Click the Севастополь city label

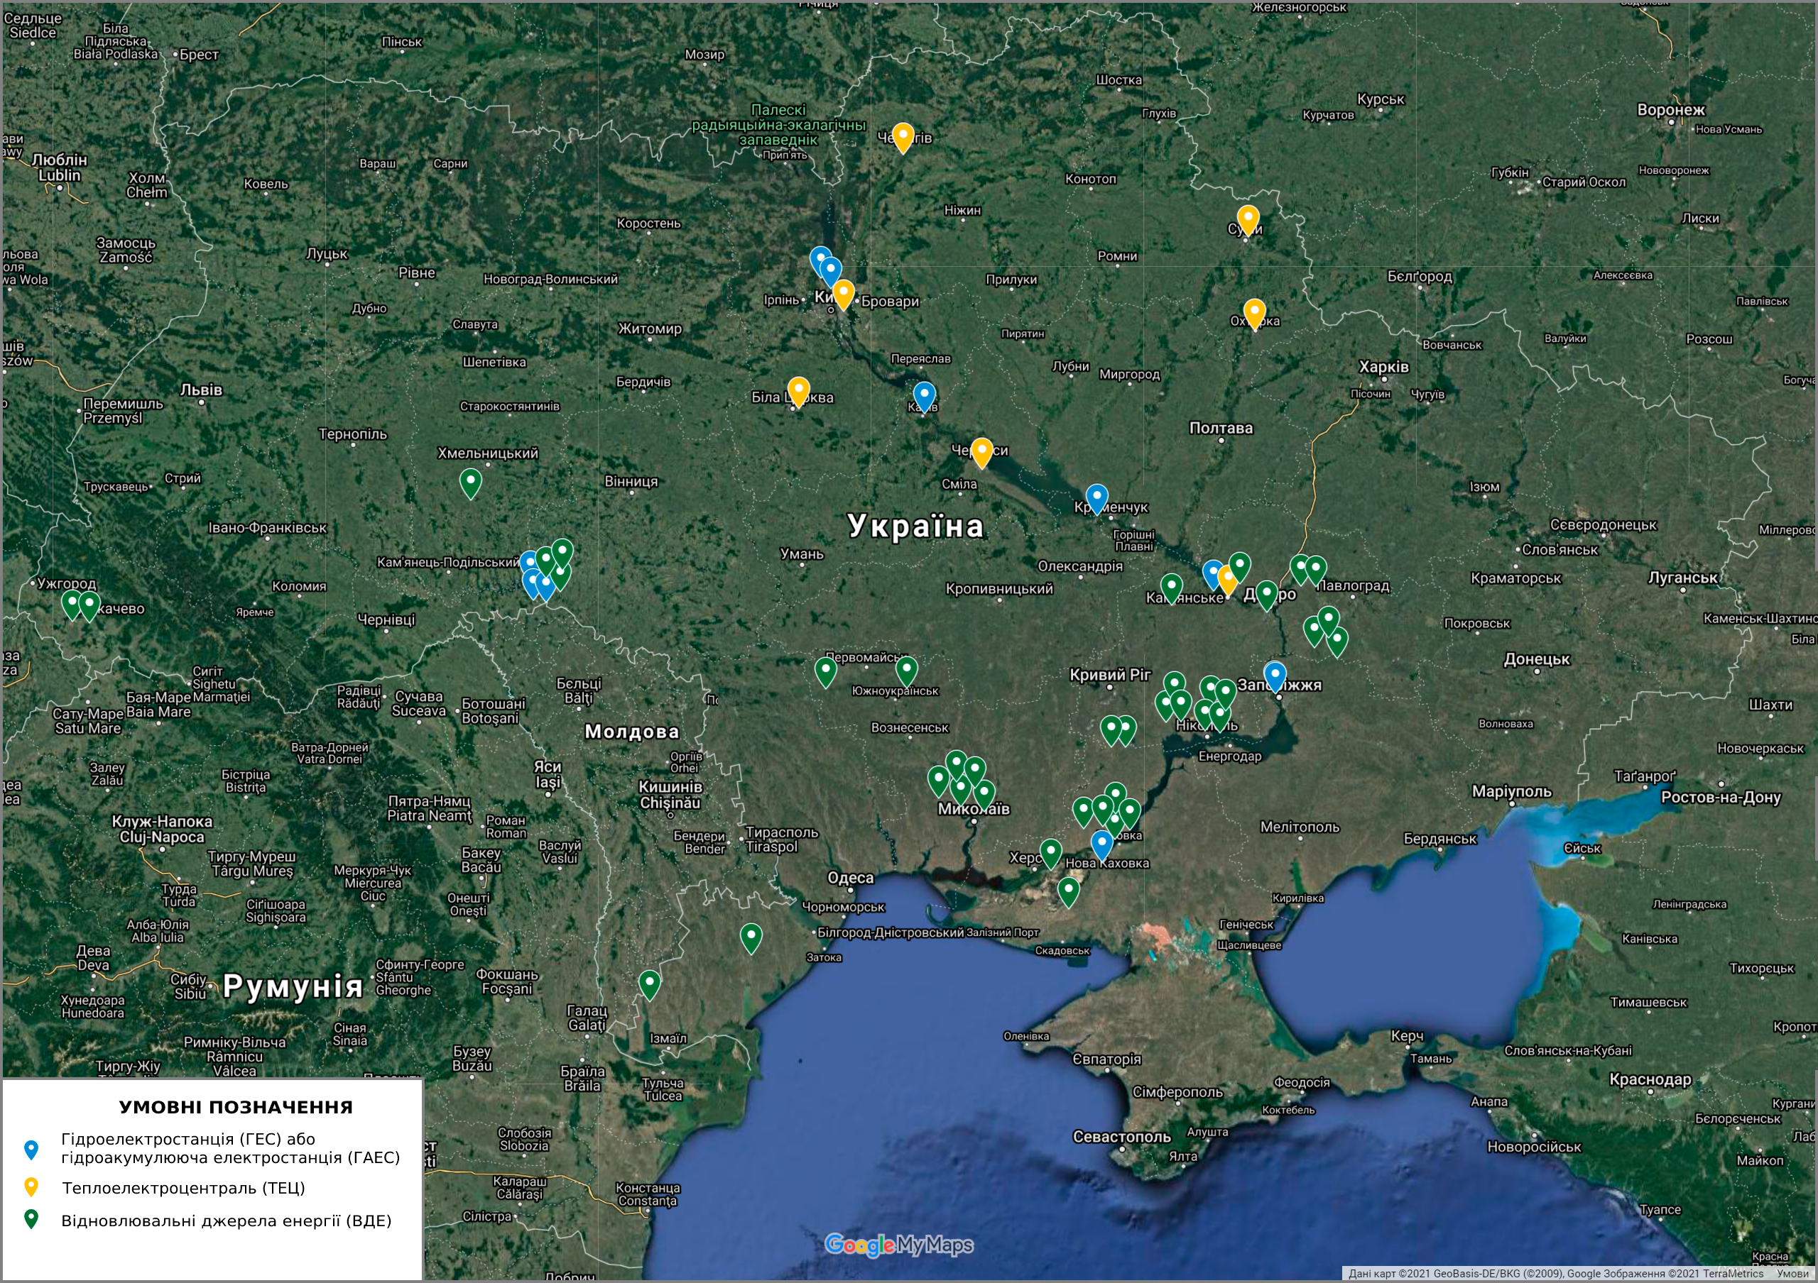tap(1122, 1137)
